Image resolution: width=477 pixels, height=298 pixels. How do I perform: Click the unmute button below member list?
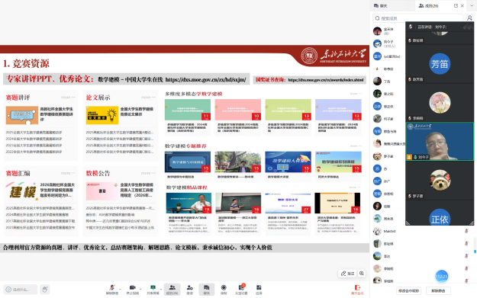(x=438, y=290)
